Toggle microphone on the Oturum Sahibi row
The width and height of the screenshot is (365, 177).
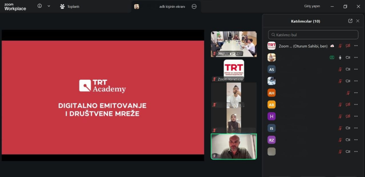click(x=340, y=46)
